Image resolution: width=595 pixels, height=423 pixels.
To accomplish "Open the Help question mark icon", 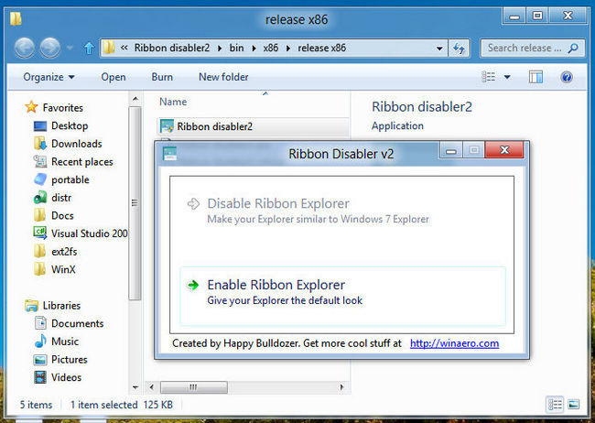I will click(566, 78).
